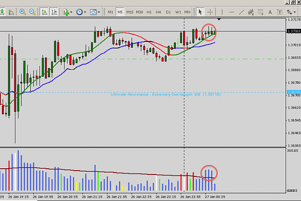Switch to MN monthly timeframe

[x=187, y=12]
